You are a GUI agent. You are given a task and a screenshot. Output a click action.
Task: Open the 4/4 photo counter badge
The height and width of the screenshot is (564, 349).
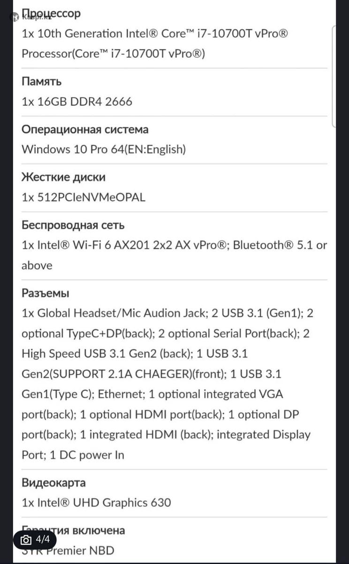pos(35,539)
